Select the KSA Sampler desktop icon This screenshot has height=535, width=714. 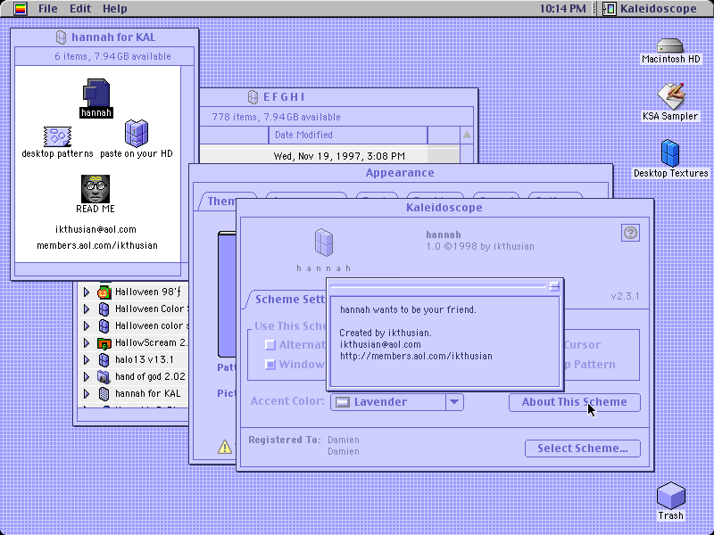[670, 96]
